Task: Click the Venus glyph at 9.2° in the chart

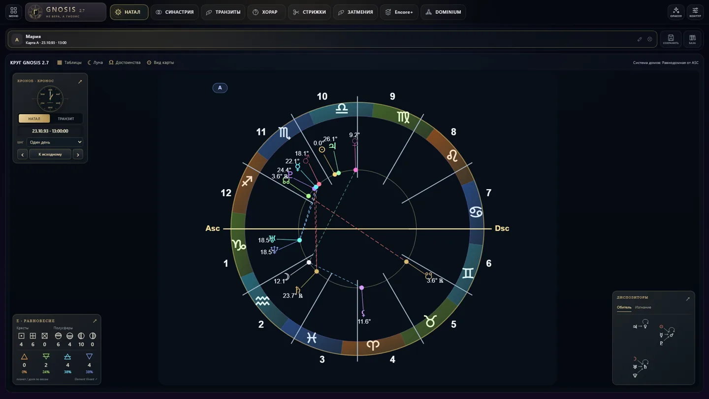Action: 354,143
